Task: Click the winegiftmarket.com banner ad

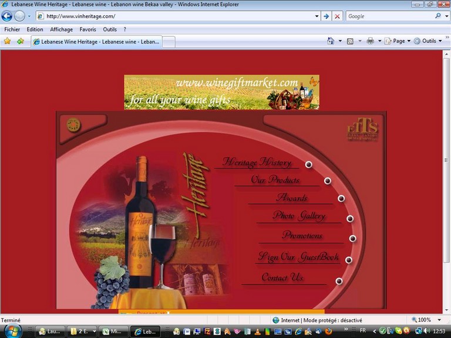Action: 221,92
